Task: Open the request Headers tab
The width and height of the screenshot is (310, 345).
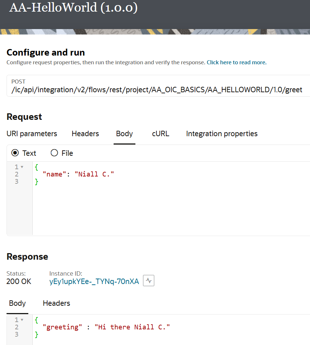Action: pyautogui.click(x=85, y=134)
